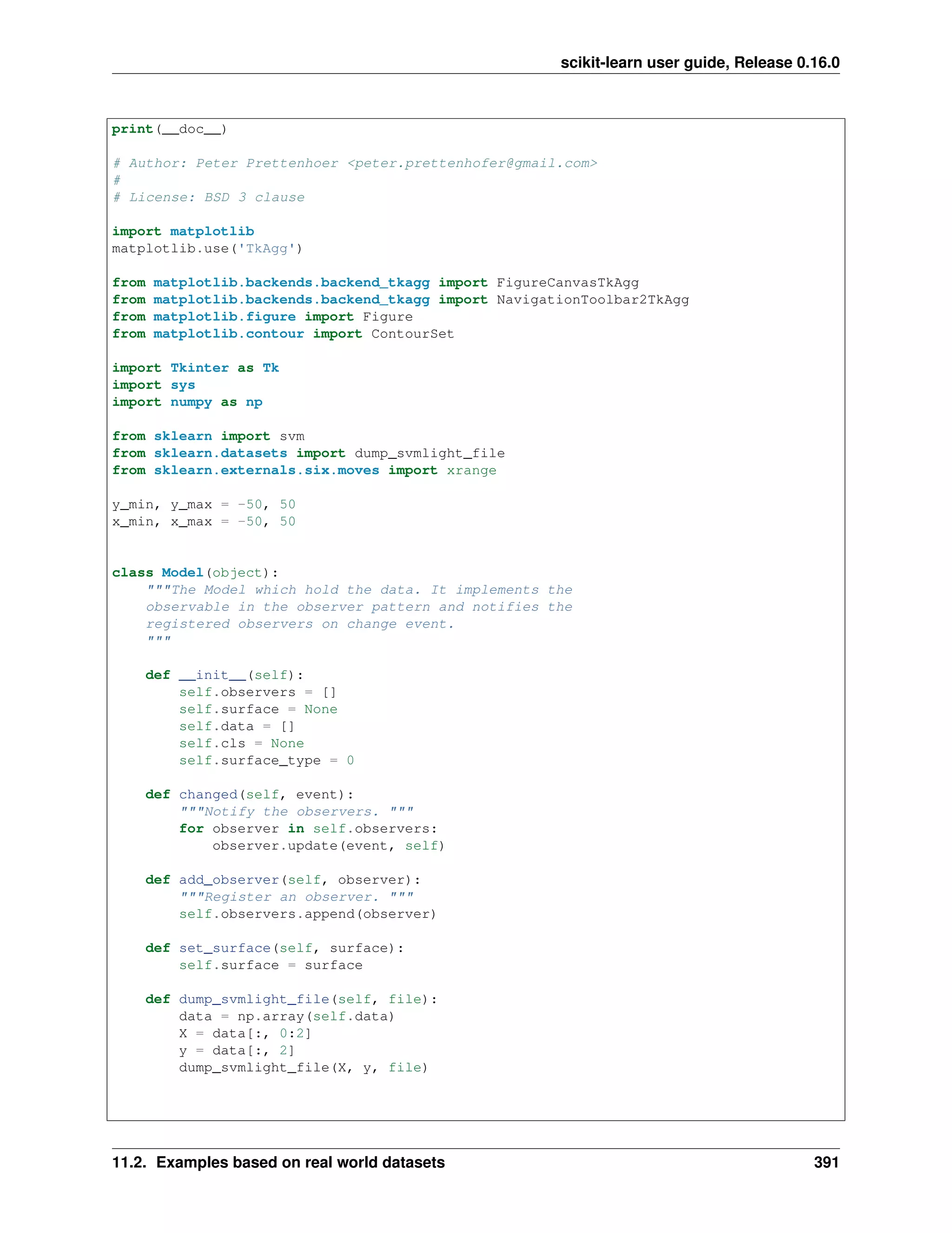Click the 'def set_surface(self, surface):' line
Image resolution: width=952 pixels, height=1233 pixels.
click(275, 948)
